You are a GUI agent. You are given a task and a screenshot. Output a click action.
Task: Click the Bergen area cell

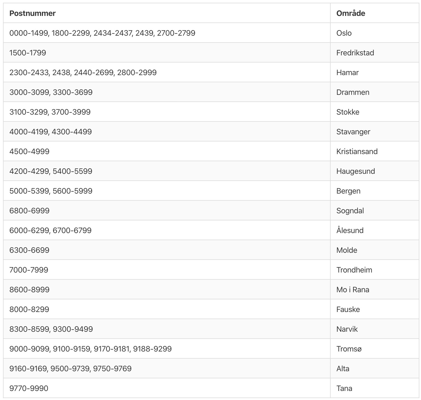coord(348,191)
